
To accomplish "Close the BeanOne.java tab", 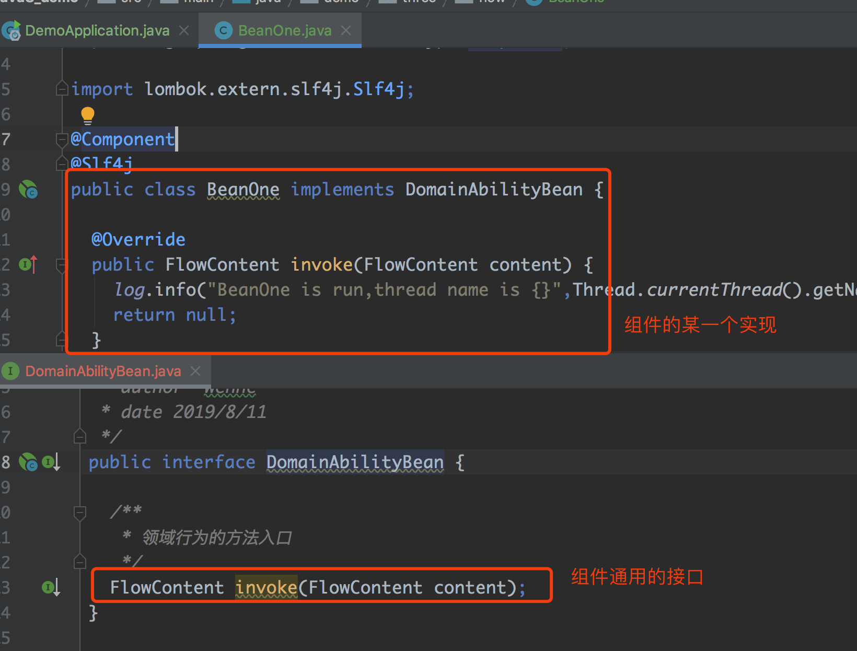I will coord(346,31).
